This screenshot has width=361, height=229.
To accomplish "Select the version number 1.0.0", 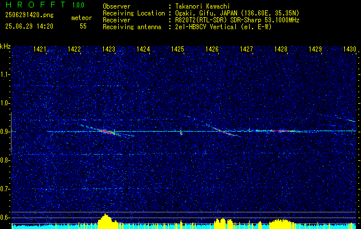I will 78,5.
